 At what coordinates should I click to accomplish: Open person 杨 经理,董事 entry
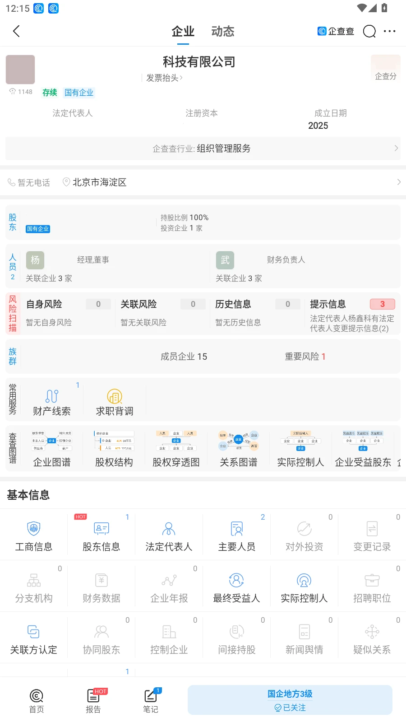pos(115,266)
